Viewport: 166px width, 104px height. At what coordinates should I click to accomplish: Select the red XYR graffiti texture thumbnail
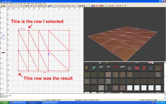115,67
